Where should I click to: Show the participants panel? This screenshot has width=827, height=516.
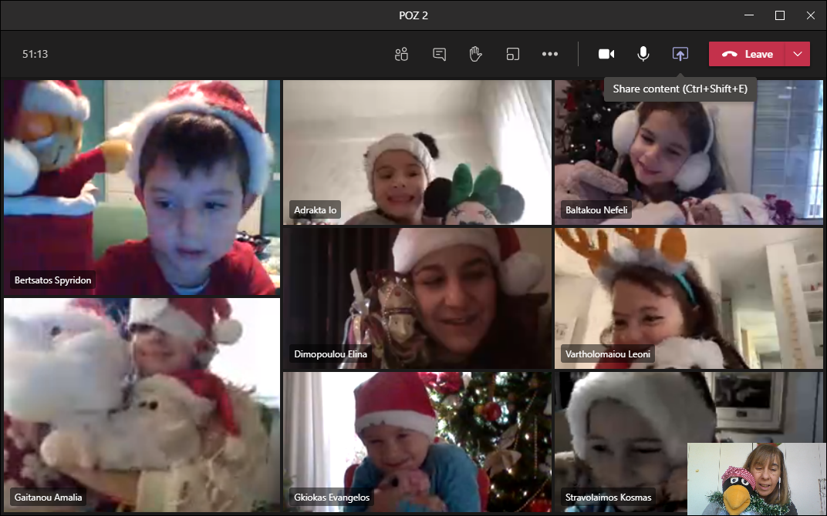coord(401,54)
